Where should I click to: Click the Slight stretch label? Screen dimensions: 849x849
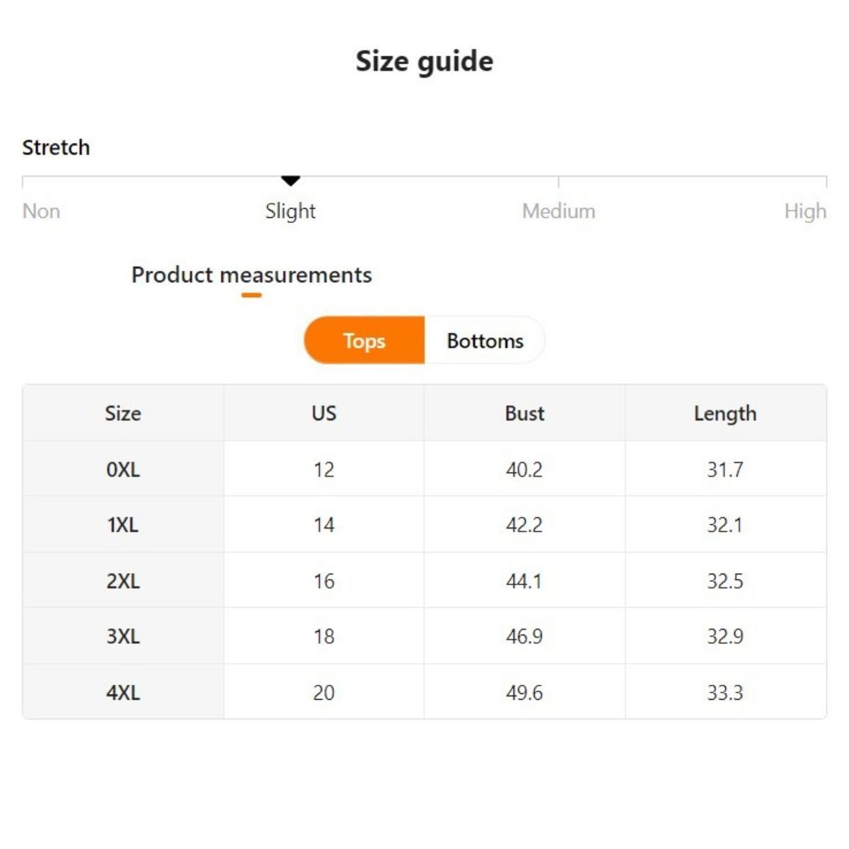click(290, 211)
